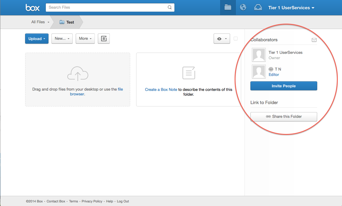
Task: Open Tier 1 UserServices account menu
Action: (291, 8)
